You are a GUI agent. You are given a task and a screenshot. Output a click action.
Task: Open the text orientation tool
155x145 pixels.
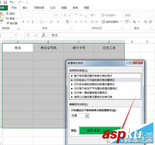point(92,15)
